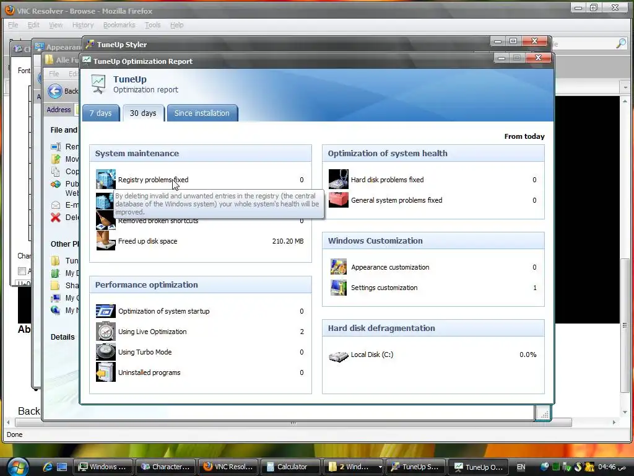Click the Firefox vertical scrollbar thumb
The height and width of the screenshot is (476, 634).
click(625, 326)
